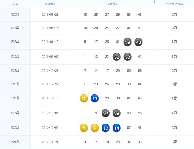The image size is (194, 149).
Task: Click the date 2013-01-19
Action: 50,28
